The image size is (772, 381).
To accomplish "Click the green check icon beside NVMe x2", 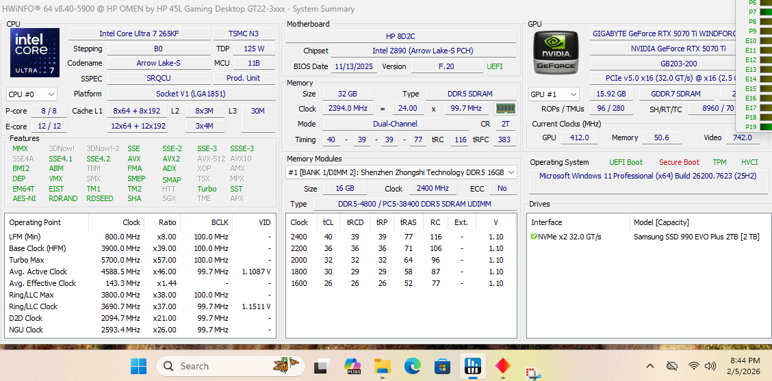I will click(534, 237).
